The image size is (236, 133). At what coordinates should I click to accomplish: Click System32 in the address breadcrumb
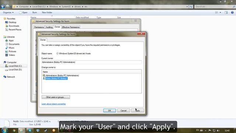(x=66, y=7)
